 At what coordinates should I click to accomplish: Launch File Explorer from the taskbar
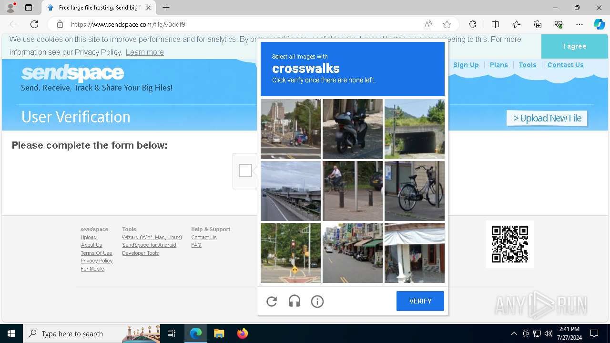pos(219,333)
